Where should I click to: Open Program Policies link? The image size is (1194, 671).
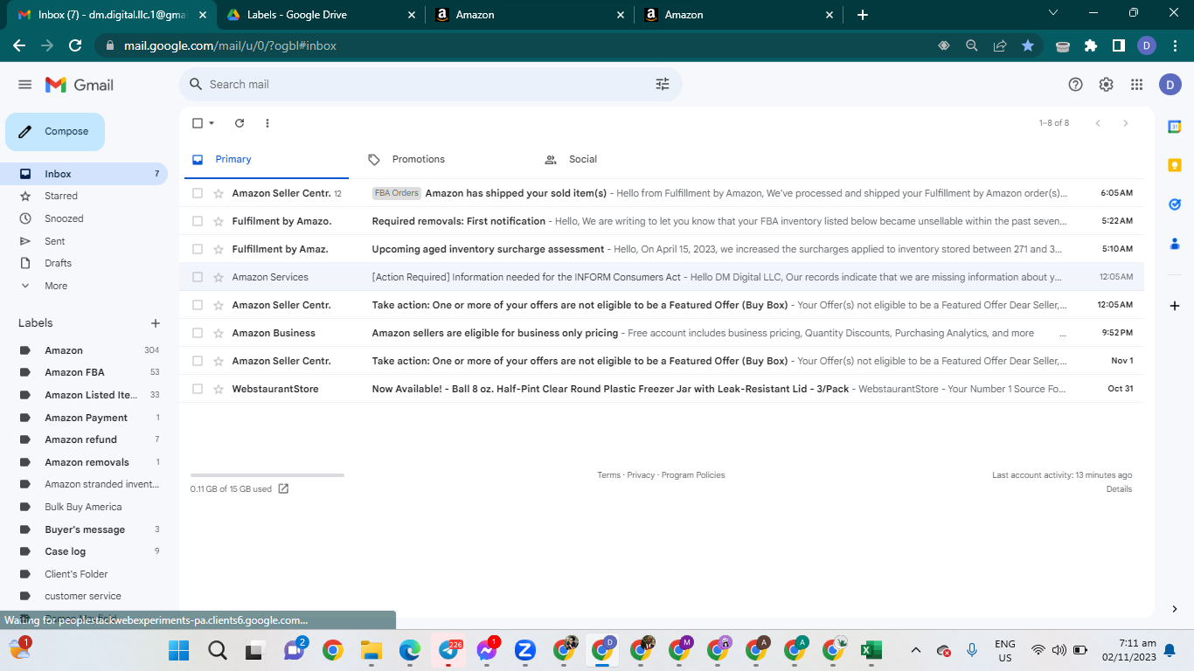click(x=693, y=475)
